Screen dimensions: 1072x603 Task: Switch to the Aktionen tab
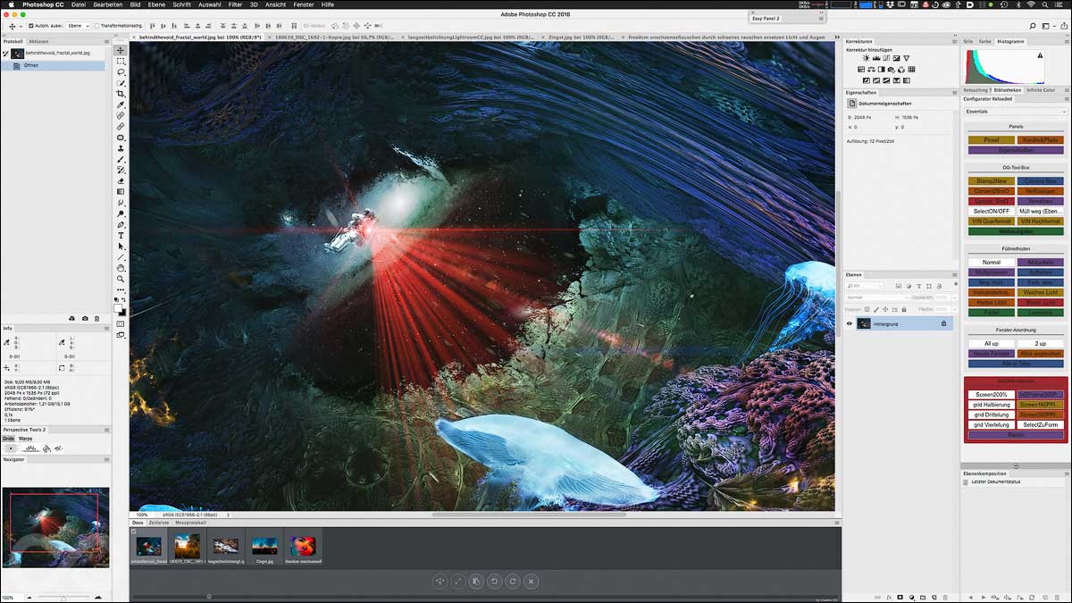coord(38,41)
